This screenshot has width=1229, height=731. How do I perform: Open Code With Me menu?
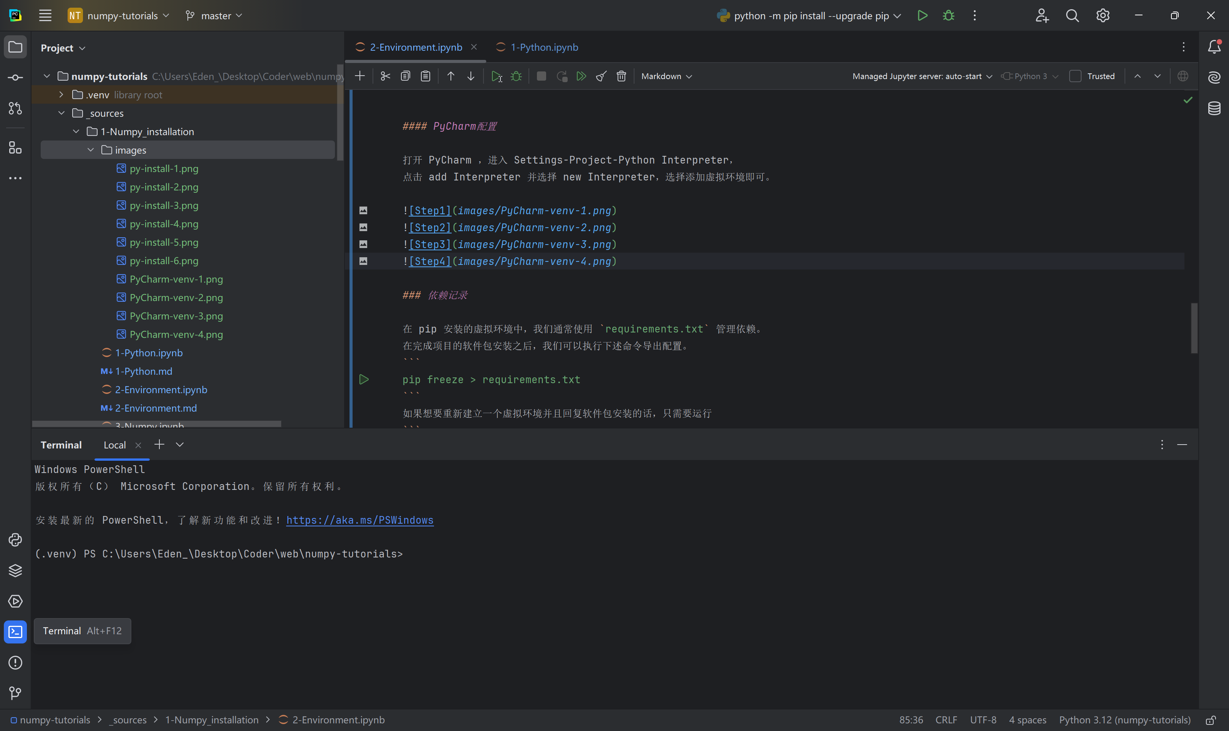1042,15
